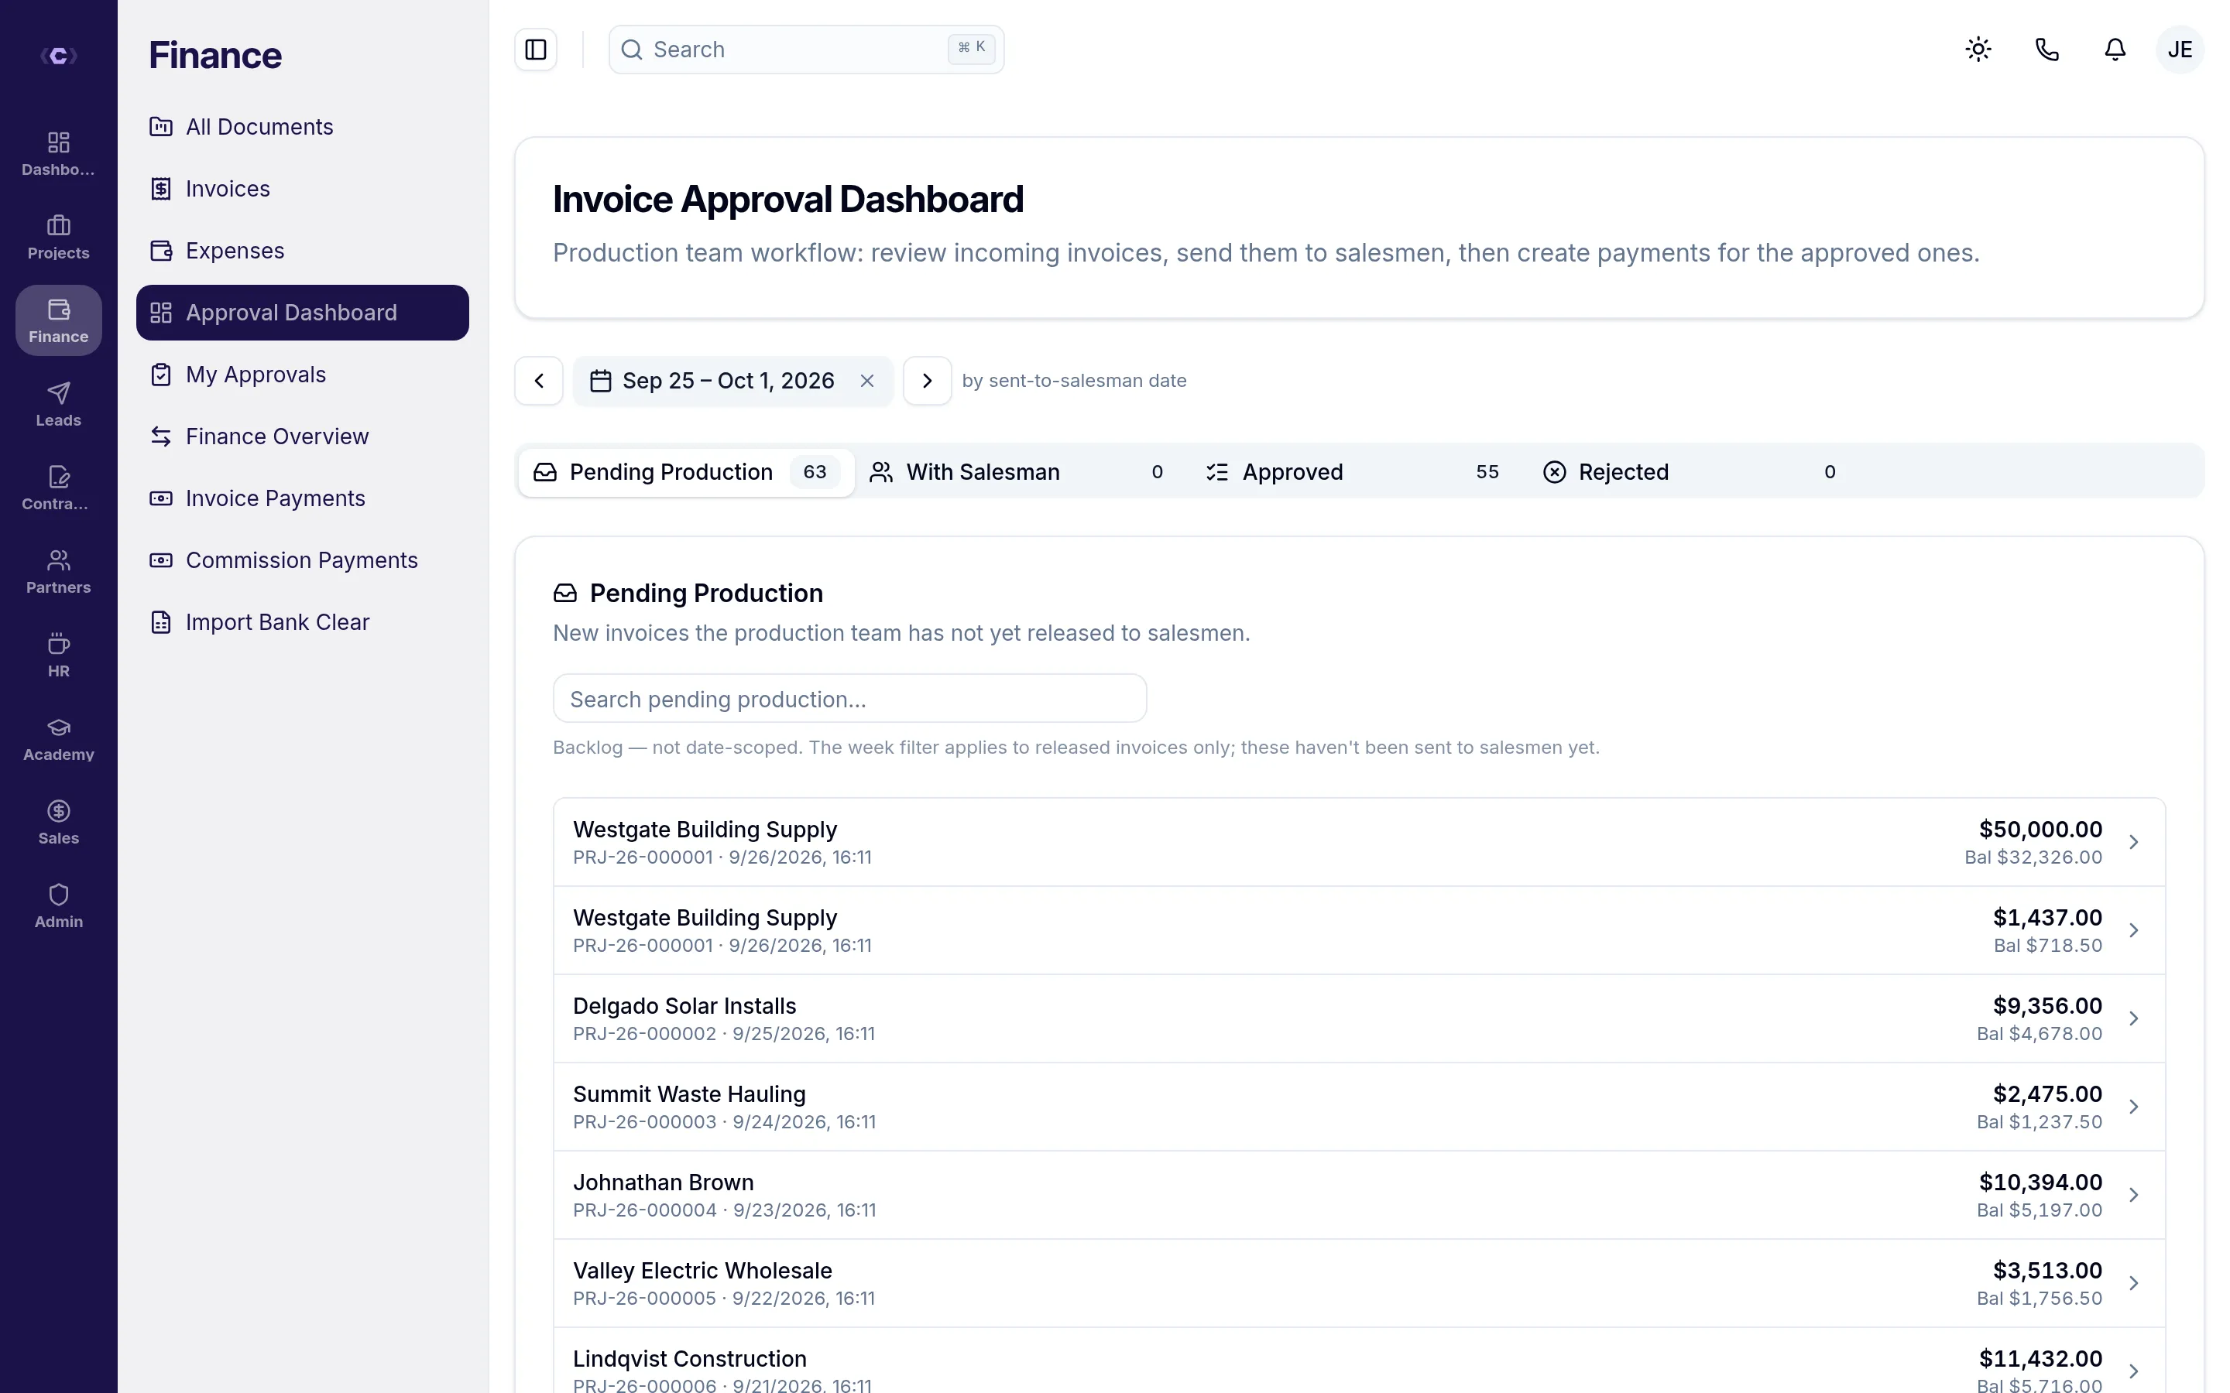Image resolution: width=2230 pixels, height=1393 pixels.
Task: Open All Documents in Finance menu
Action: (x=302, y=126)
